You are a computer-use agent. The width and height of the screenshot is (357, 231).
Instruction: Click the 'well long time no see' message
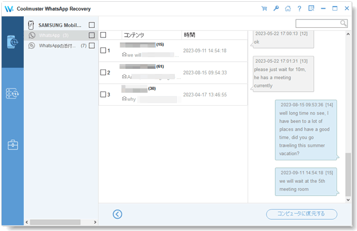306,130
